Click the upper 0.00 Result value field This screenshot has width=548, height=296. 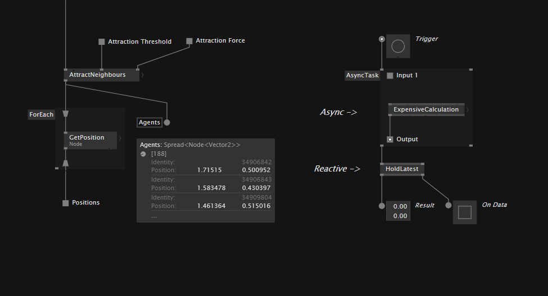[400, 206]
